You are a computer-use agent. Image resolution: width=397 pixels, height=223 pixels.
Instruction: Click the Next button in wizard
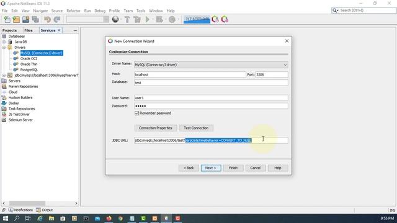(x=211, y=168)
